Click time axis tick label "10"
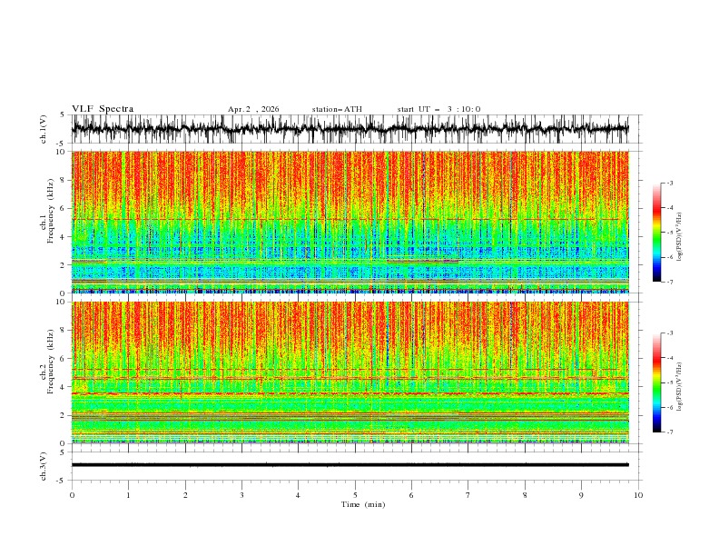Viewport: 719px width, 556px height. (638, 495)
